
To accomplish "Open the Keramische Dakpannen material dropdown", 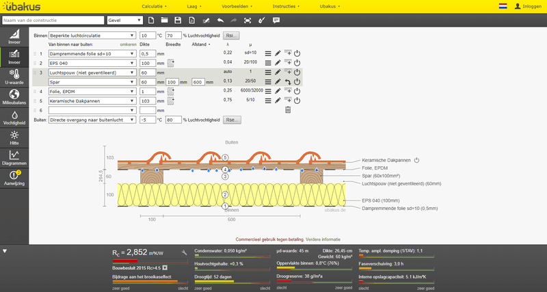I will [92, 101].
